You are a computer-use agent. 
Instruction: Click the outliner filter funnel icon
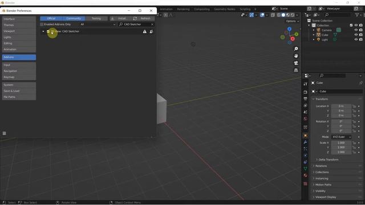tap(357, 15)
